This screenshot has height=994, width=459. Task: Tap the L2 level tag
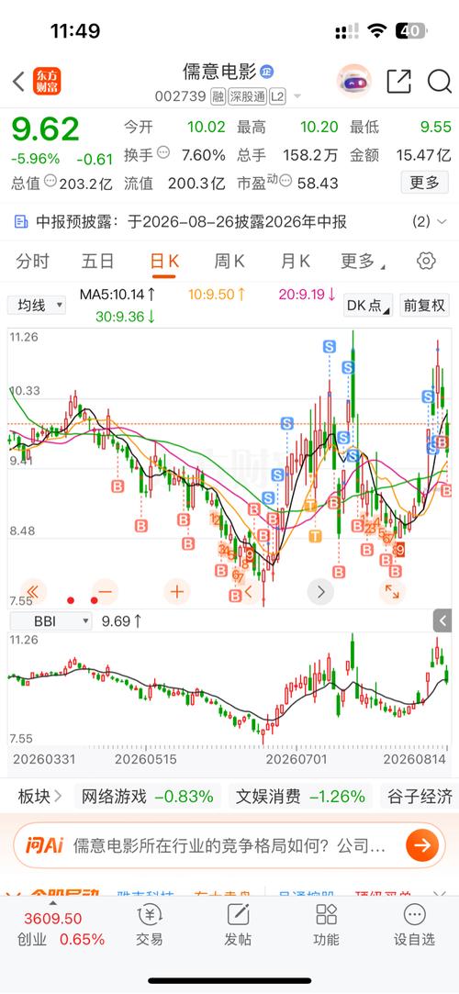pos(277,96)
